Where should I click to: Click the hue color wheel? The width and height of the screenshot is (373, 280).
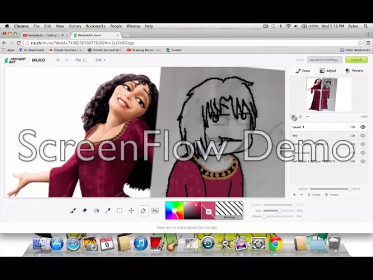(x=174, y=211)
